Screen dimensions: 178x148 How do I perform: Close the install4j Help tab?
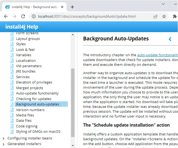point(62,7)
